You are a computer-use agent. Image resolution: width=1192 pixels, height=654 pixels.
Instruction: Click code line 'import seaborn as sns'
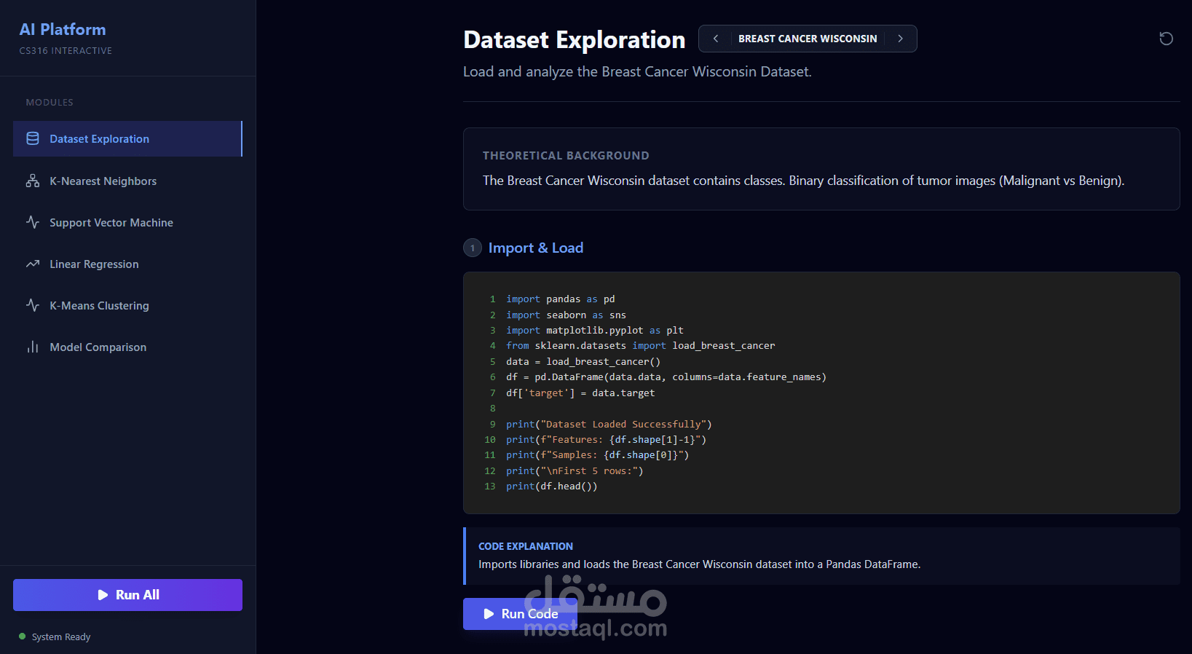click(x=566, y=315)
